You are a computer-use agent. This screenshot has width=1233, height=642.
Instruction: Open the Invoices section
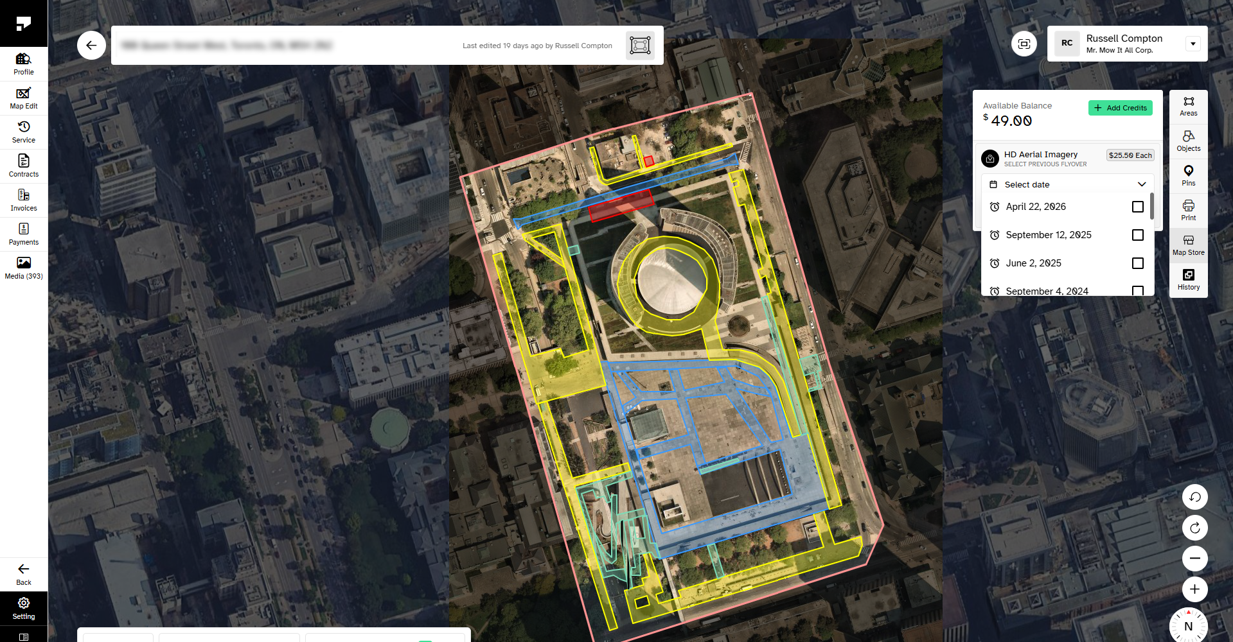click(24, 200)
